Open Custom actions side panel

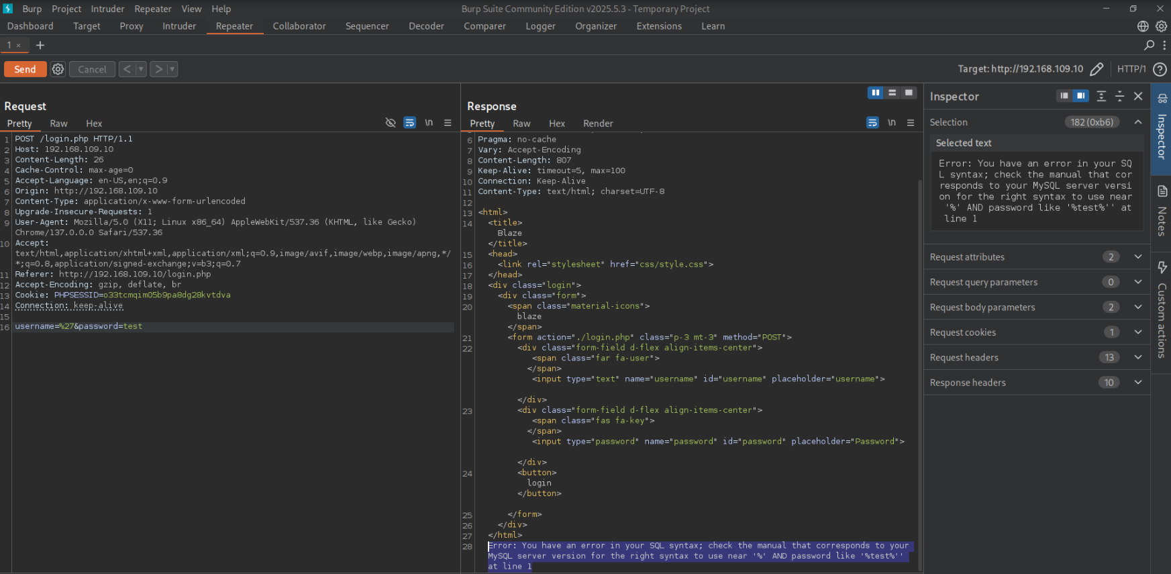[1162, 310]
